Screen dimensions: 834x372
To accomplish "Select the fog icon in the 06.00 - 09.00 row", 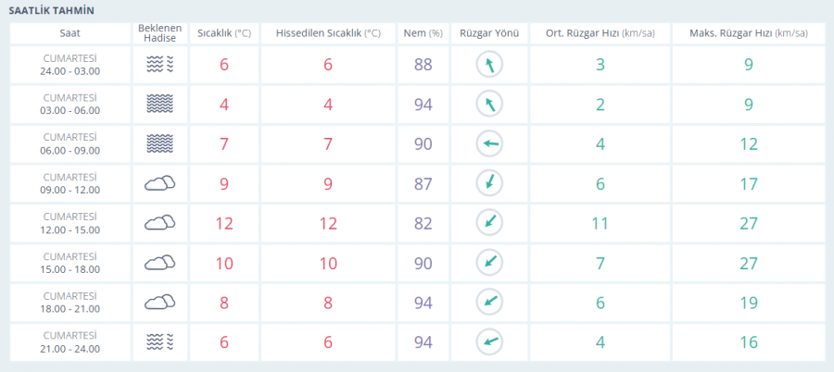I will coord(159,144).
